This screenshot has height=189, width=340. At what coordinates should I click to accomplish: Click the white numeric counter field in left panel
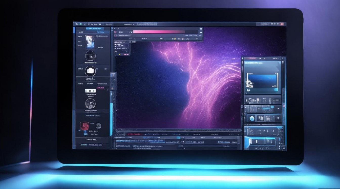pyautogui.click(x=90, y=91)
